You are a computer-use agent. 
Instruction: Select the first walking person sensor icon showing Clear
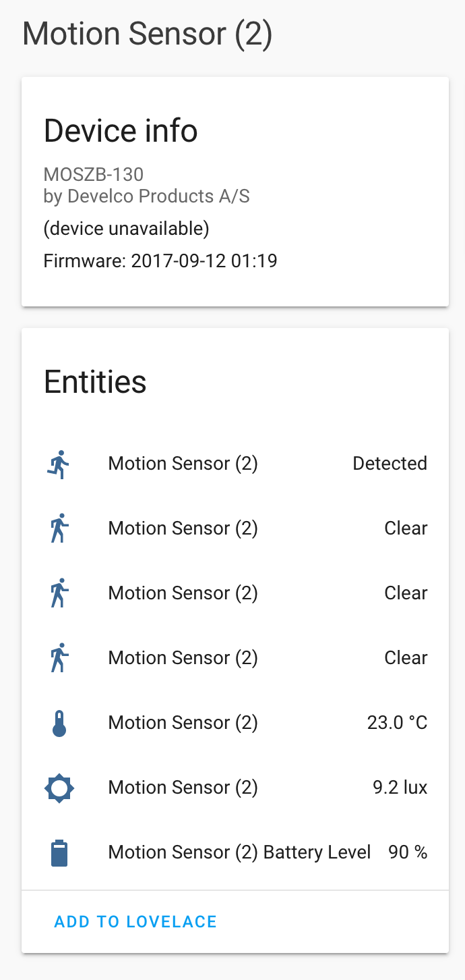tap(59, 528)
